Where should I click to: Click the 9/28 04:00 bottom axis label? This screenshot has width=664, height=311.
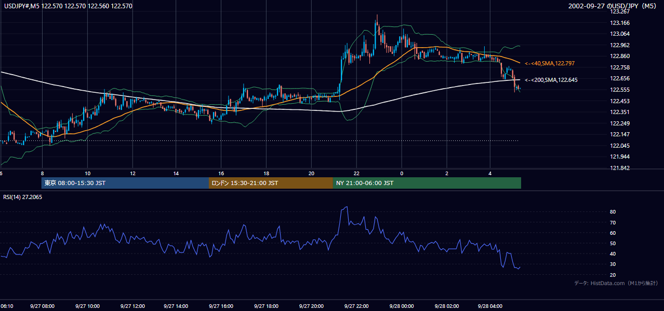[490, 306]
